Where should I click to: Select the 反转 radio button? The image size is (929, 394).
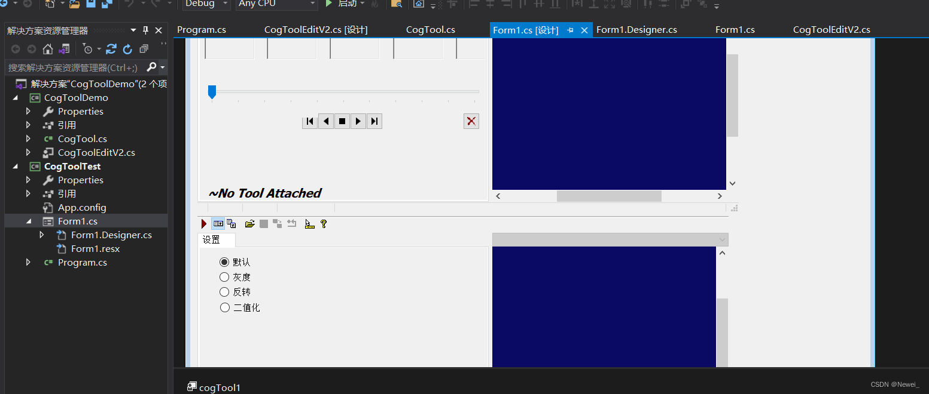[x=224, y=292]
